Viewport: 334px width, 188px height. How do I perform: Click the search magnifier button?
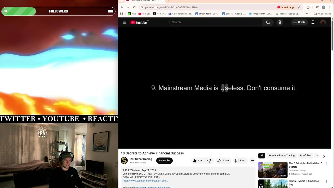268,22
